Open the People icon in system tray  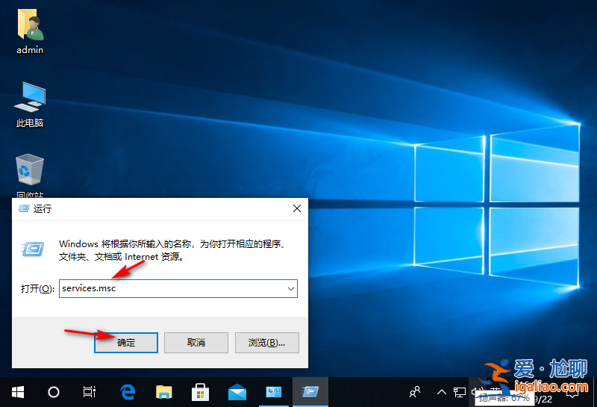click(x=415, y=392)
